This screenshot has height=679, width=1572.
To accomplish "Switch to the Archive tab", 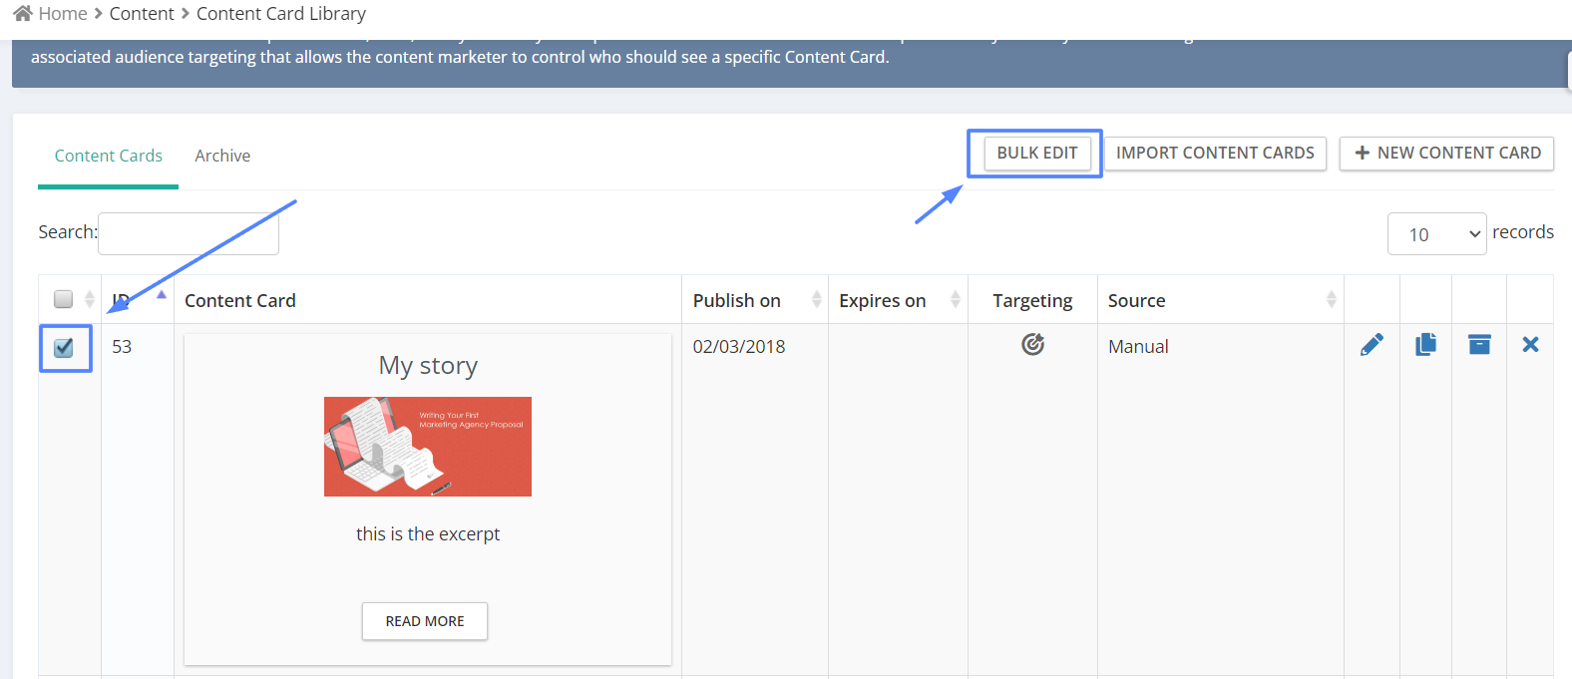I will tap(222, 156).
